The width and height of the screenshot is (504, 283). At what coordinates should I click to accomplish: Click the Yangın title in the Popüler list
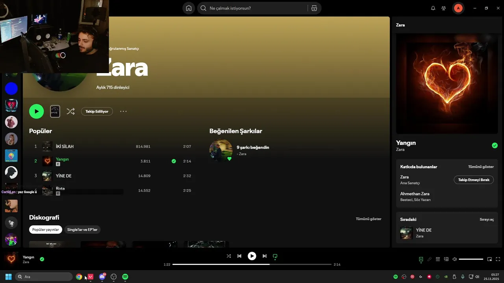(x=62, y=159)
